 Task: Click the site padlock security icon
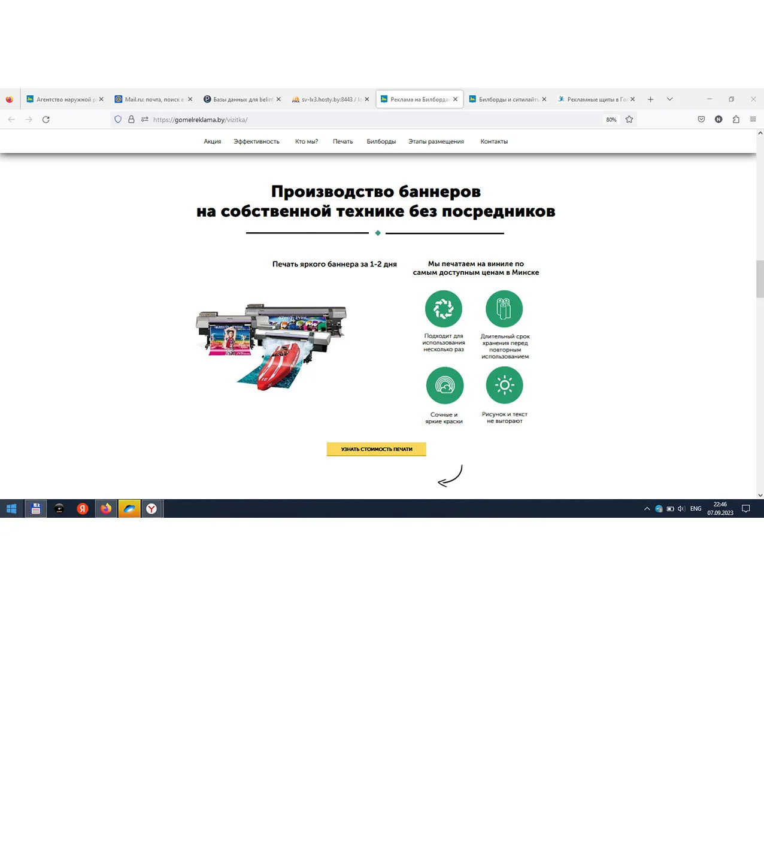[131, 120]
